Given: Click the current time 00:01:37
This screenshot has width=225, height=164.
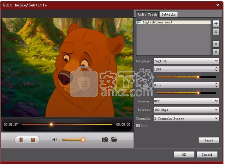Looking at the screenshot, I should tap(11, 125).
